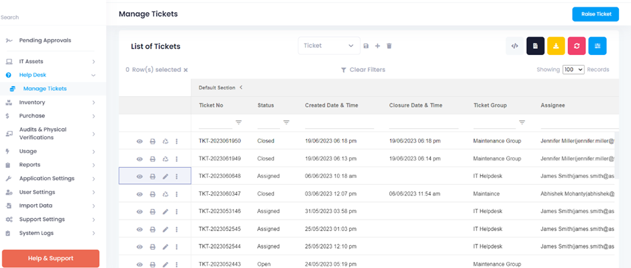Click the dark document export icon

(535, 46)
